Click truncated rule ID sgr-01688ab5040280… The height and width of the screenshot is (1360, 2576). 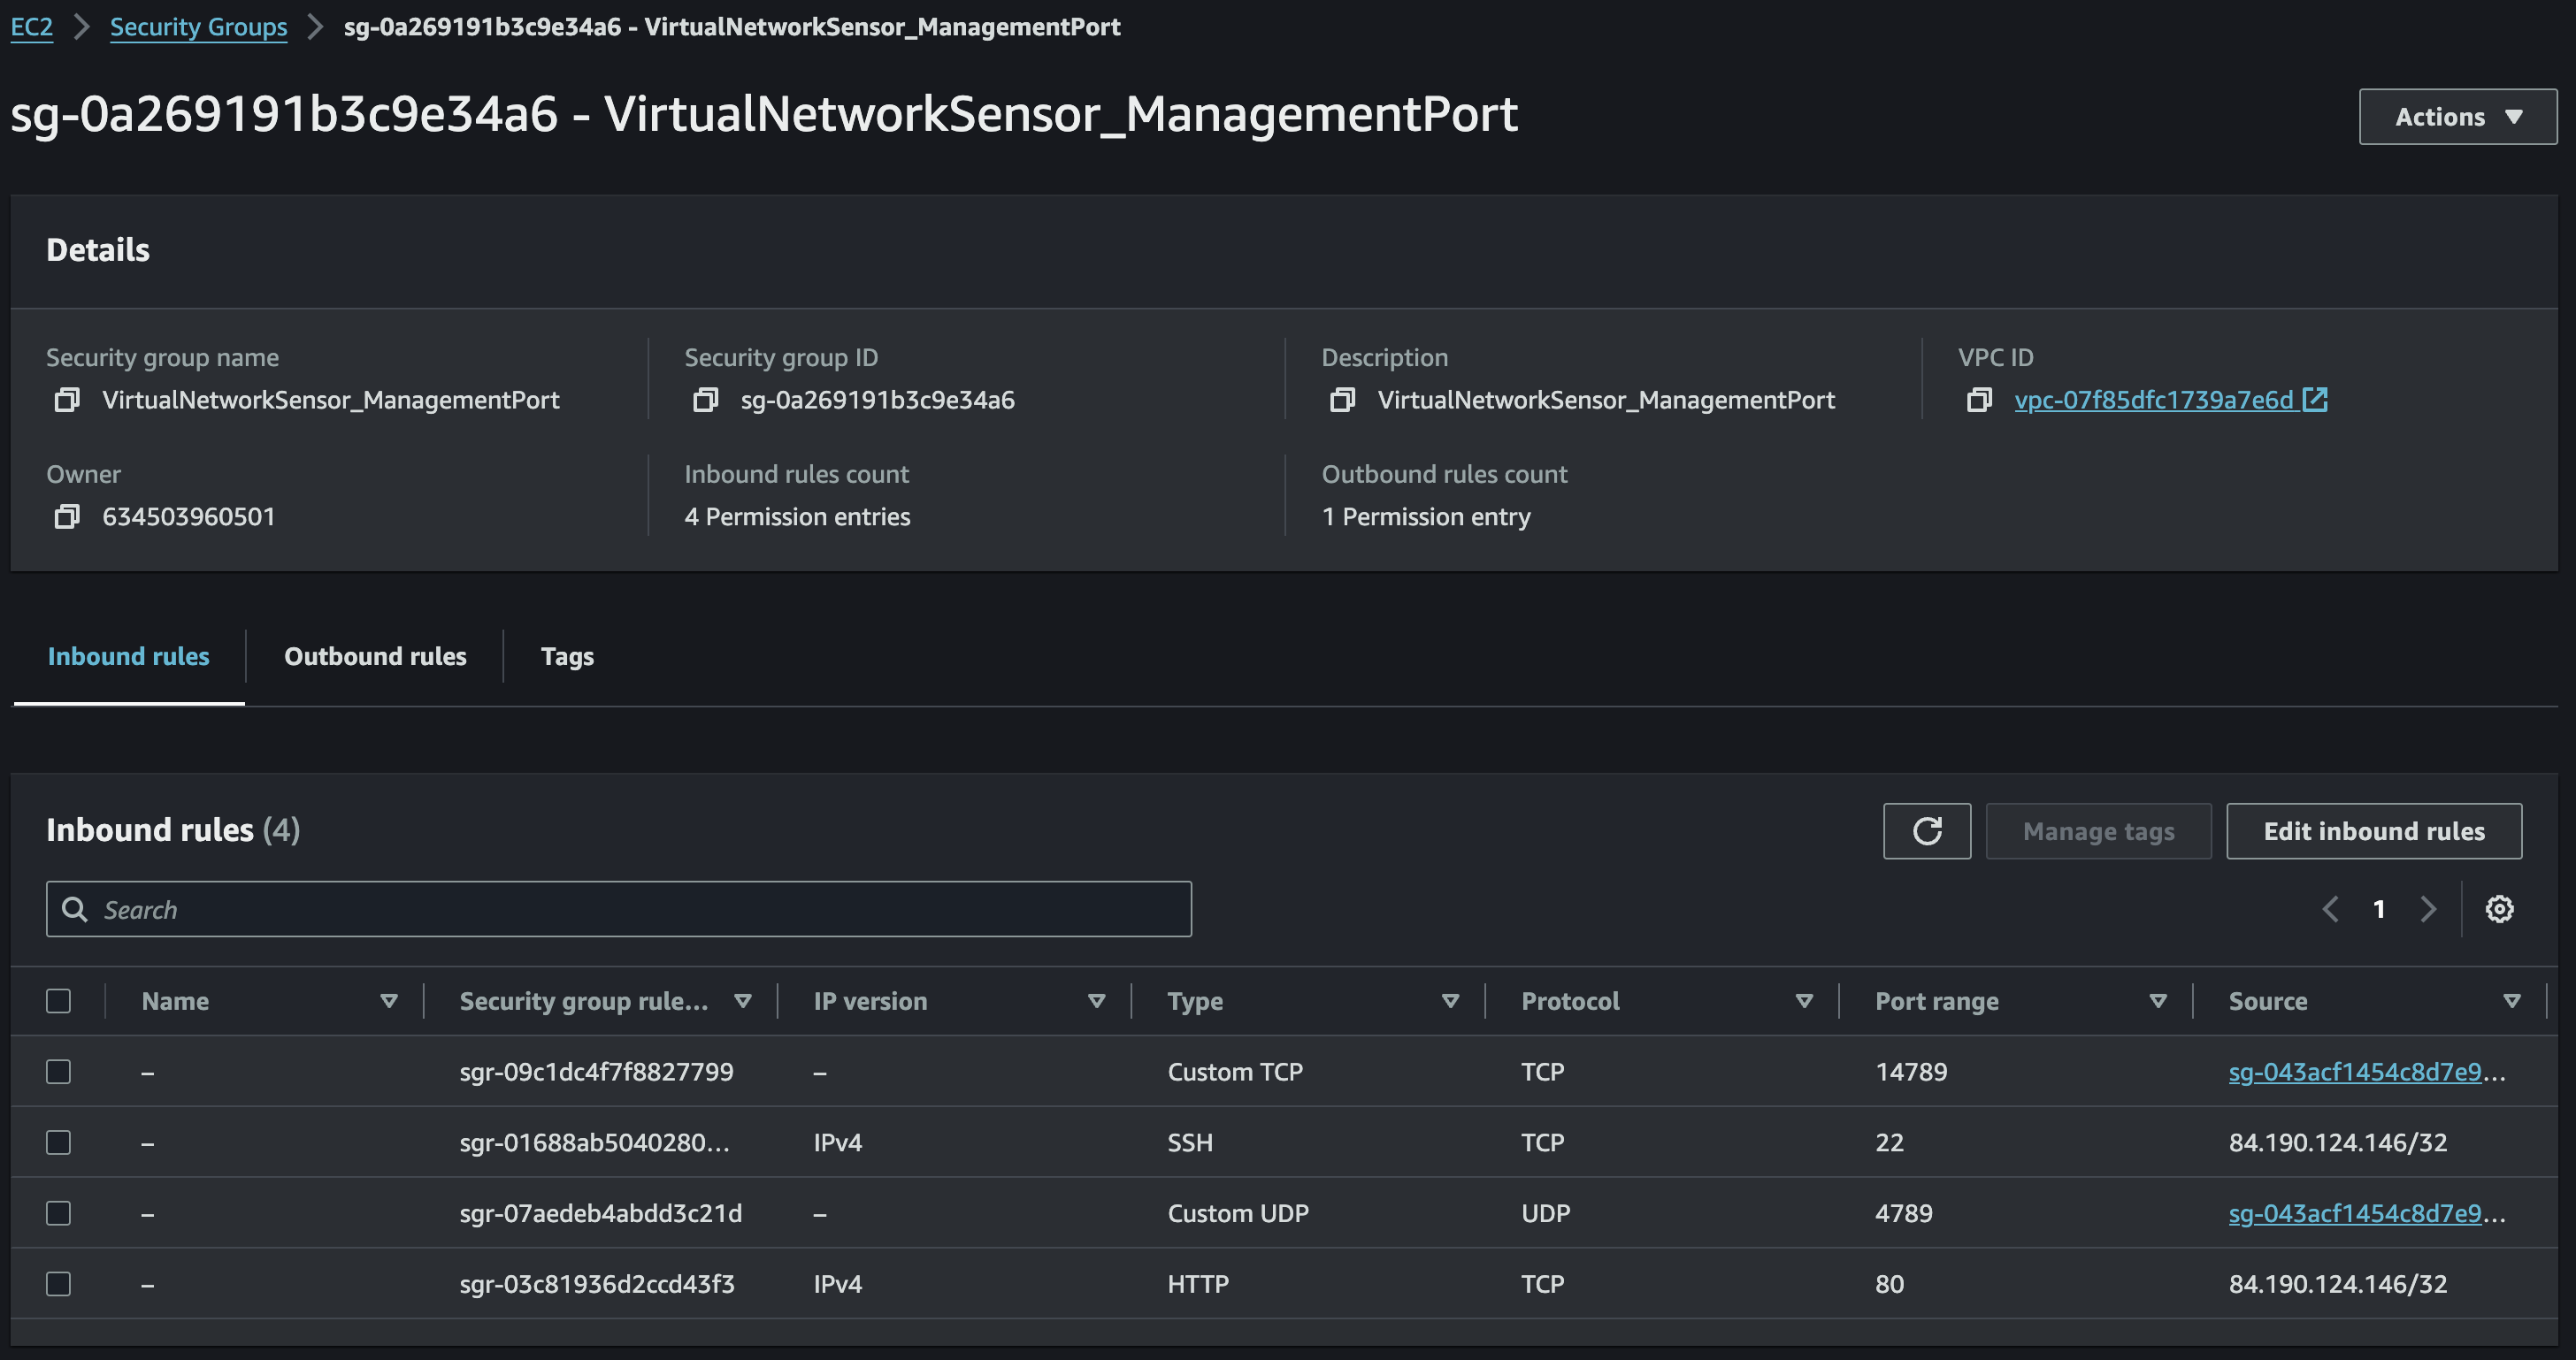pos(594,1142)
